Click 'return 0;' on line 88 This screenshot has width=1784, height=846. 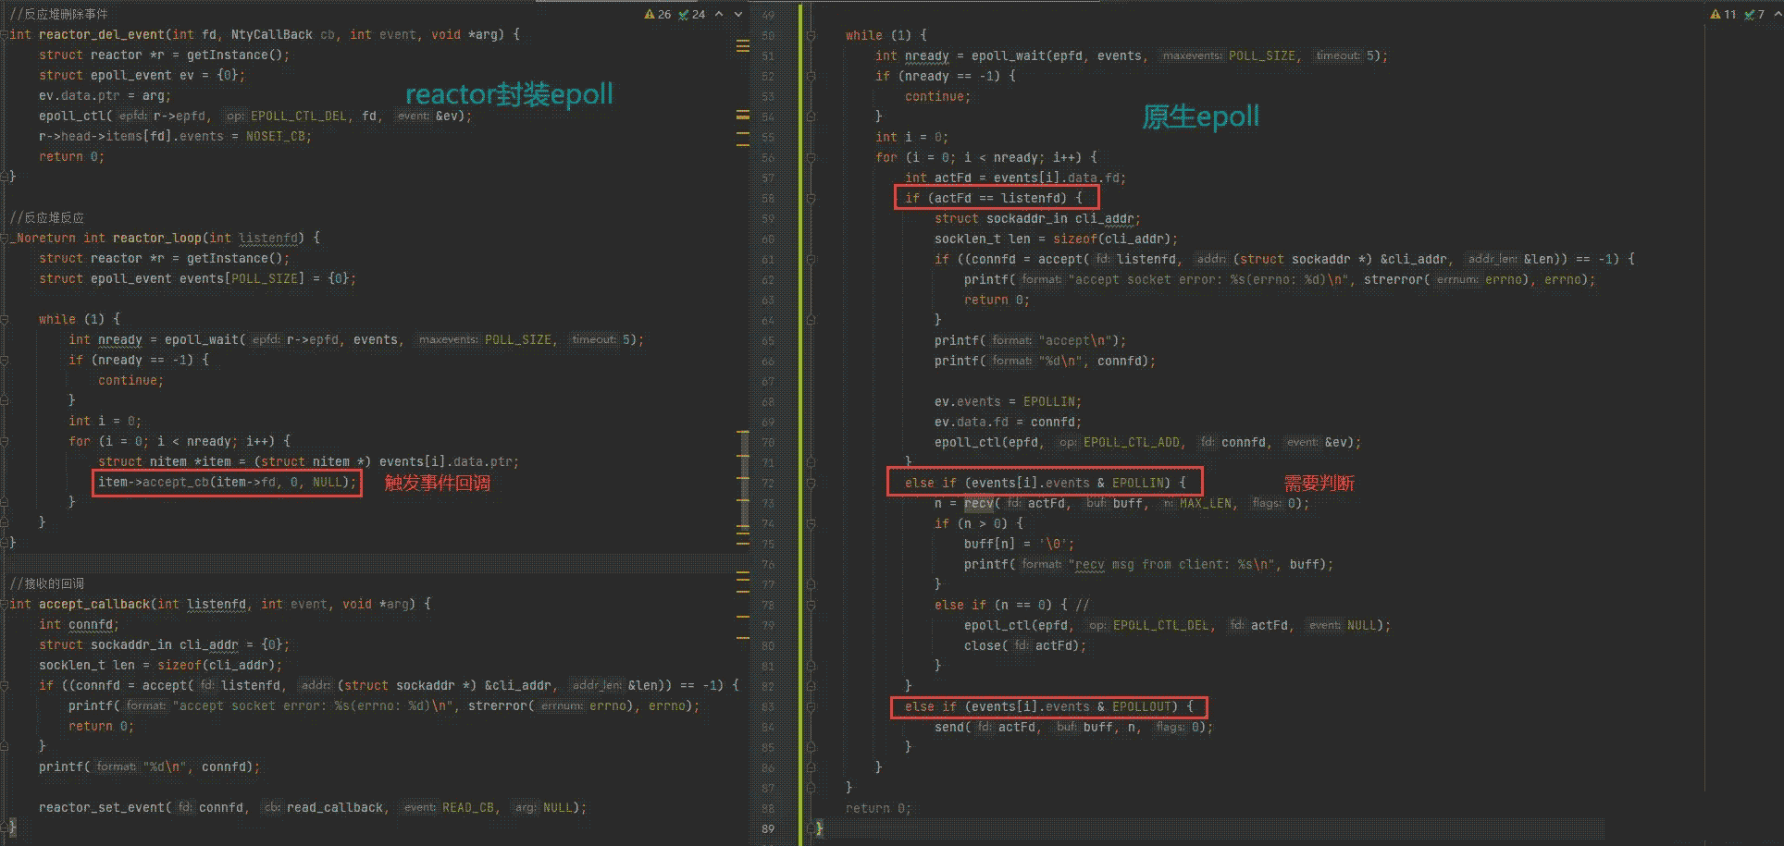(878, 808)
